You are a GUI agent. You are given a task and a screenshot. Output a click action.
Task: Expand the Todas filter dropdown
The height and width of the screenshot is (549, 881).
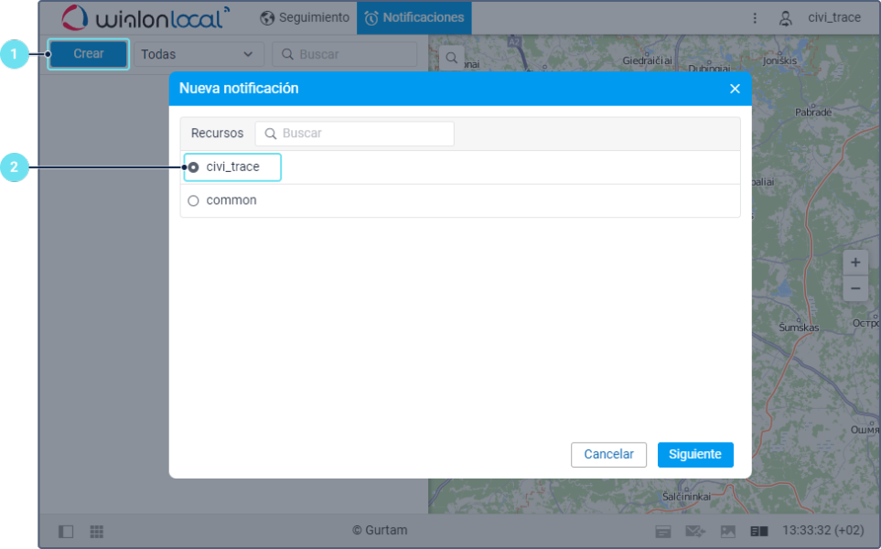[197, 54]
